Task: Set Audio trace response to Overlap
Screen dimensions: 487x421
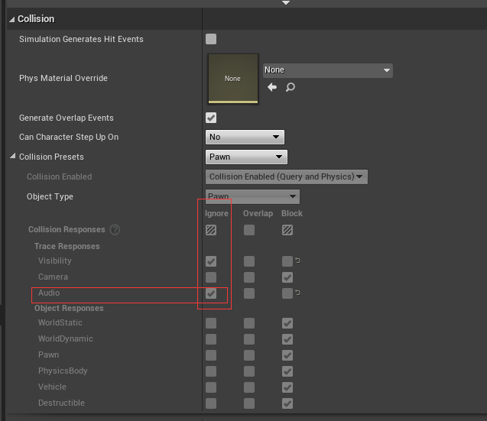Action: click(x=249, y=293)
